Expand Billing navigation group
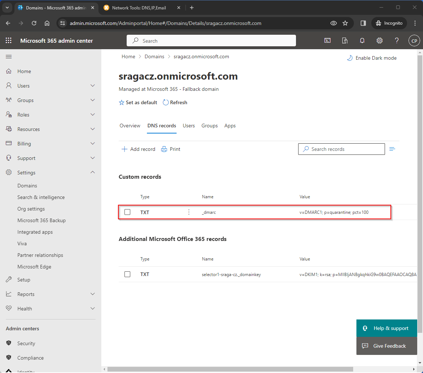423x373 pixels. click(93, 144)
